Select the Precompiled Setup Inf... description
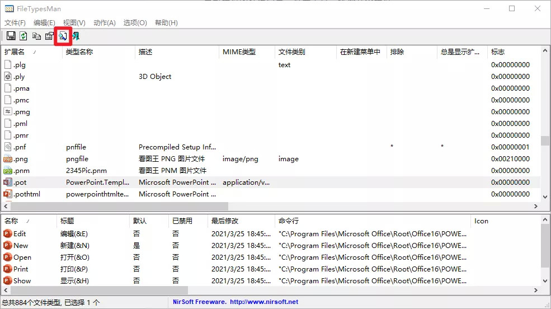 click(x=177, y=147)
